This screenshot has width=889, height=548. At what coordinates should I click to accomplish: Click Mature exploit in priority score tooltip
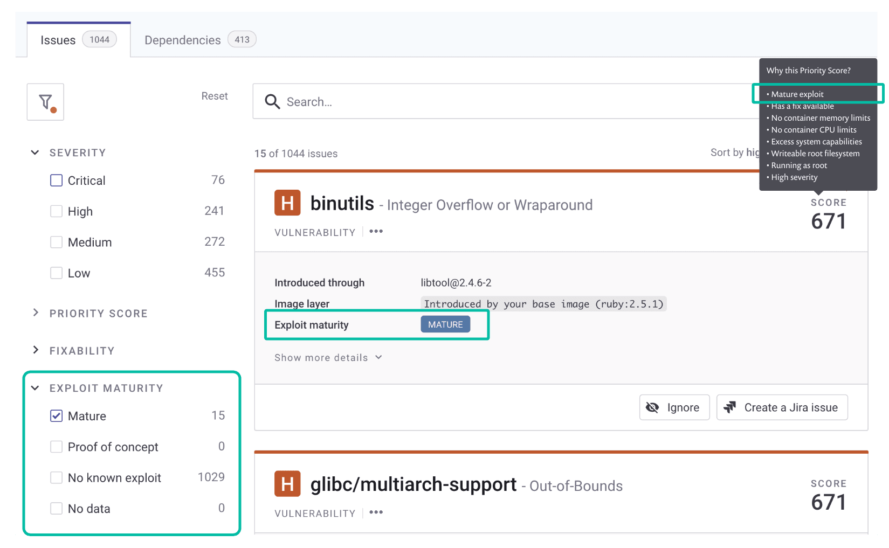pyautogui.click(x=797, y=94)
